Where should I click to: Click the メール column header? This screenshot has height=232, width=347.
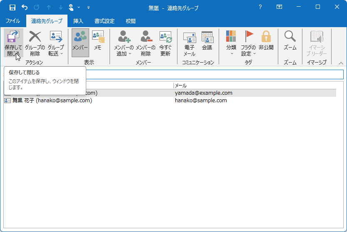point(181,86)
